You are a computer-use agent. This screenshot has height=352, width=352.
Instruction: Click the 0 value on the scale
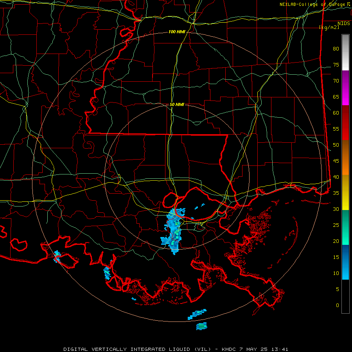point(338,305)
